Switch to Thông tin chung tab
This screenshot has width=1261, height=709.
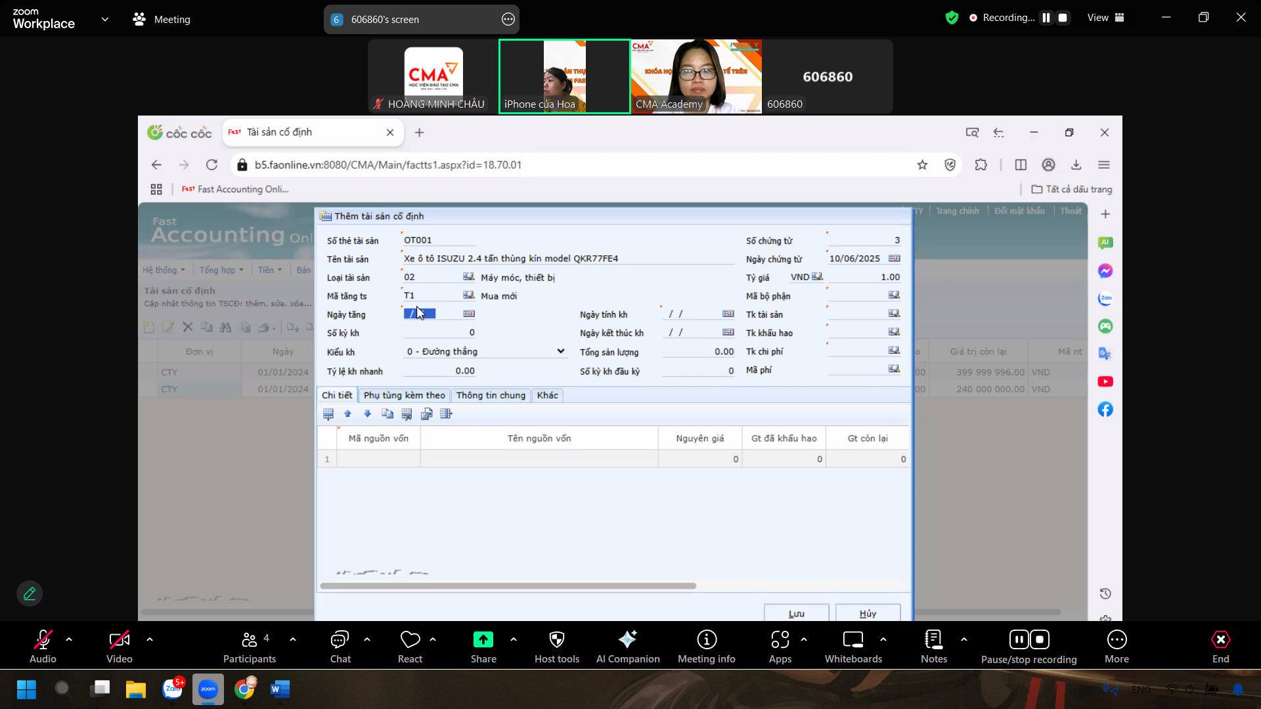click(491, 395)
